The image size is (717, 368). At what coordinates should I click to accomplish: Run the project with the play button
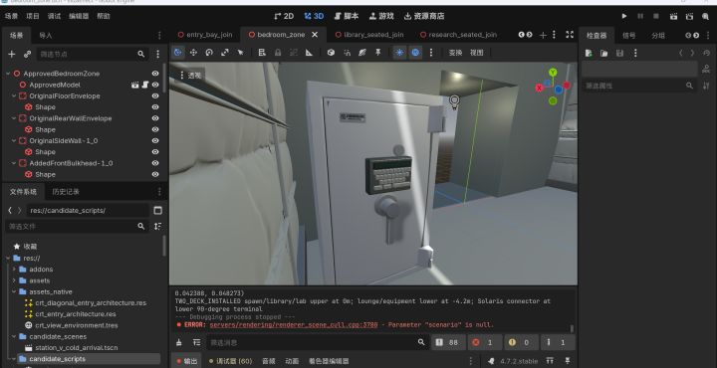[624, 16]
